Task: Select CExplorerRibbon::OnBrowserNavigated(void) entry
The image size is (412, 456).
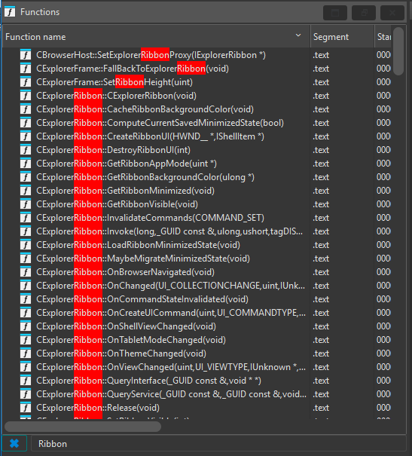Action: 125,272
